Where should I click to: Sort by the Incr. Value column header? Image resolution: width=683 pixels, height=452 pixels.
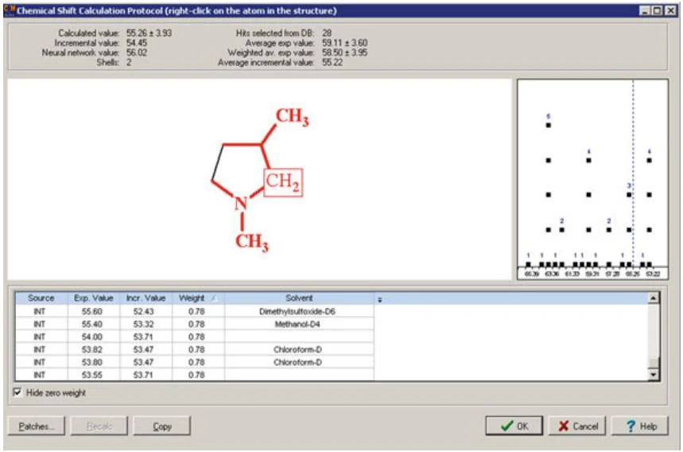146,298
